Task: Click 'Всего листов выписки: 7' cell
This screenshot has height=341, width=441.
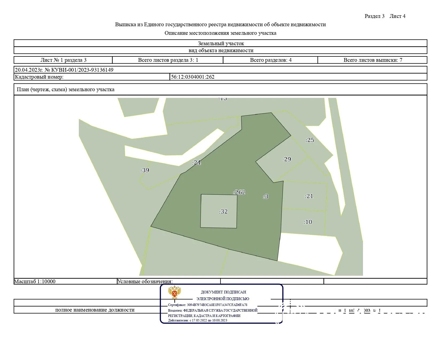Action: pos(373,60)
